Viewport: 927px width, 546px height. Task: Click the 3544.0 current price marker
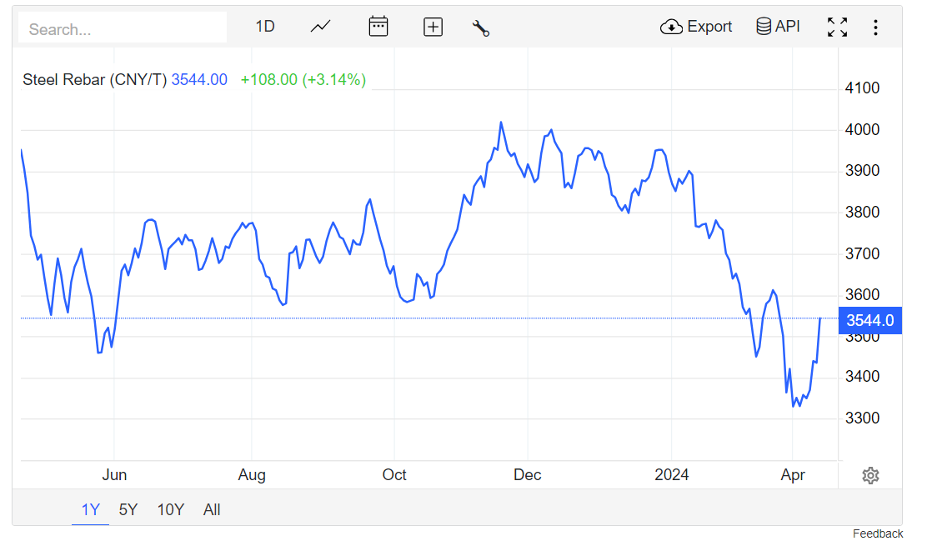(869, 320)
